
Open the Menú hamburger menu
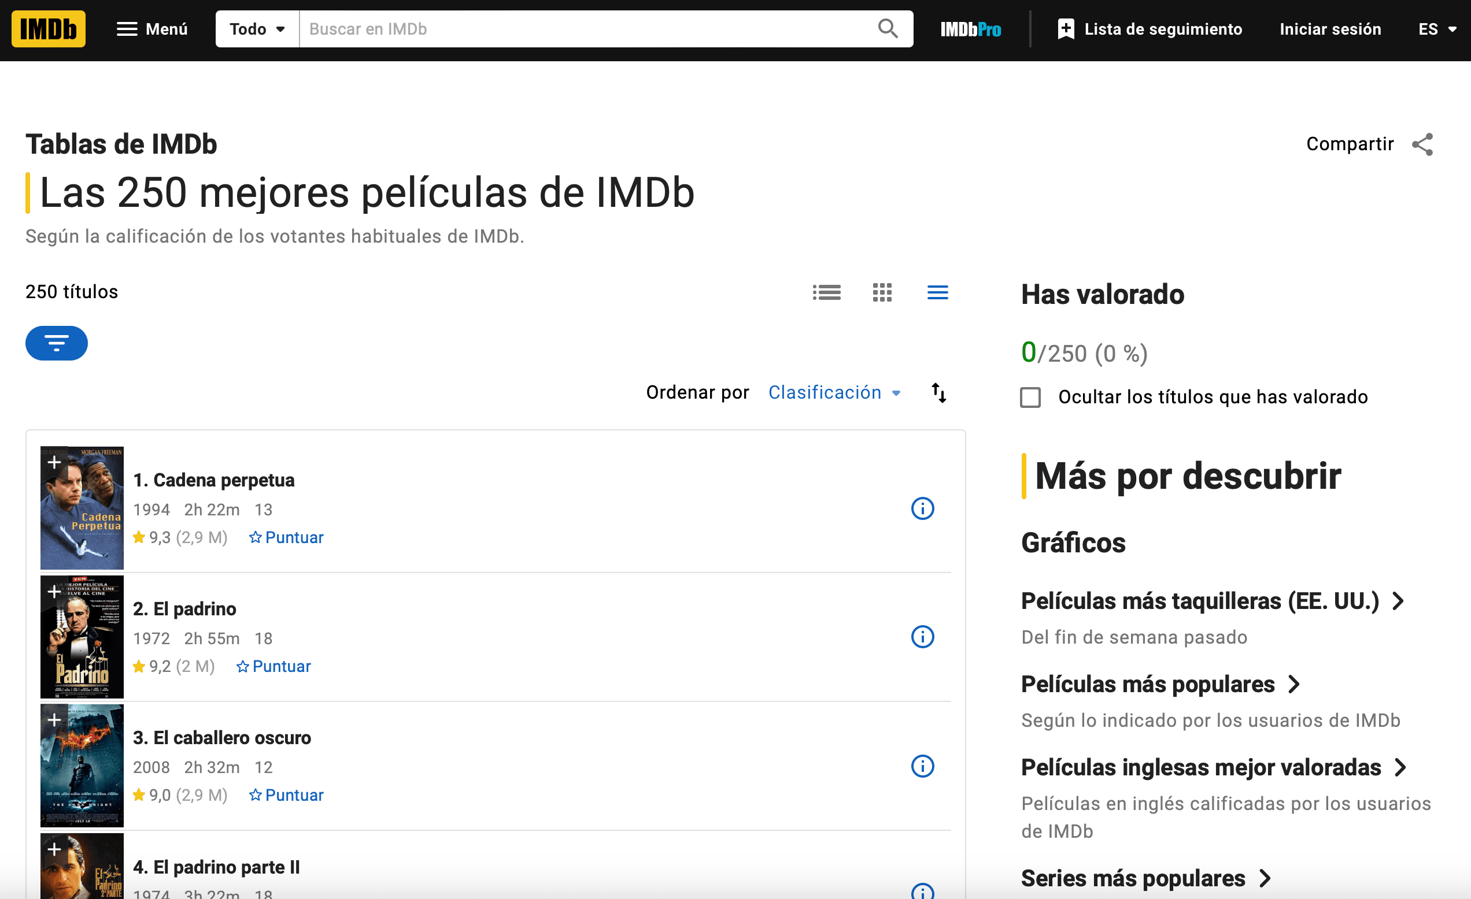[151, 29]
